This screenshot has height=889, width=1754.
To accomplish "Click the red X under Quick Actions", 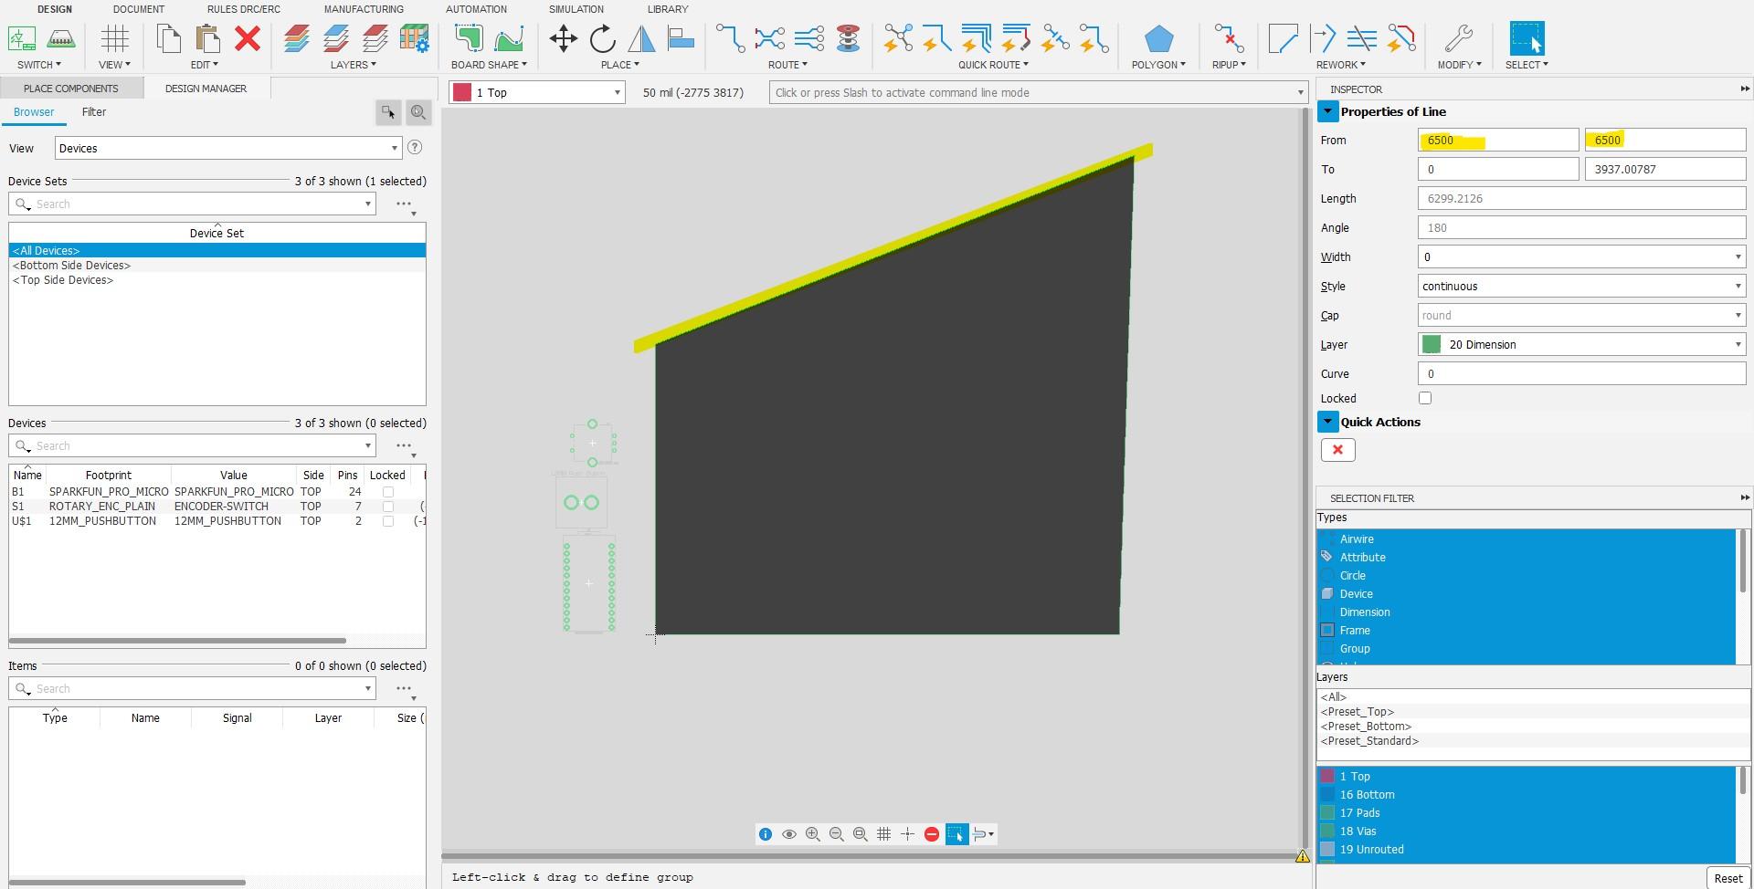I will click(x=1337, y=449).
